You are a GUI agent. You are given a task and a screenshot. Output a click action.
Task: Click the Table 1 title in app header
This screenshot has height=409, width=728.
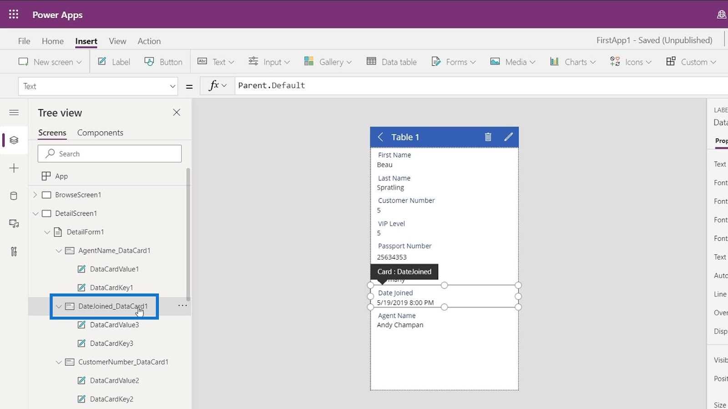click(x=405, y=137)
